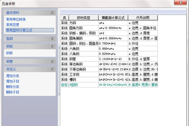
Task: Select the 工字钢 cell
Action: coord(84,75)
